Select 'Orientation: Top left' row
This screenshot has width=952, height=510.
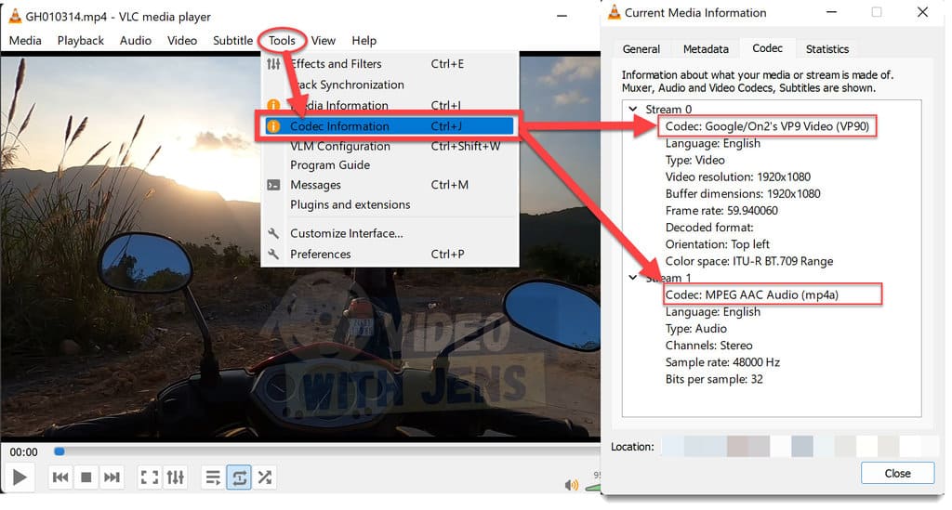coord(717,244)
